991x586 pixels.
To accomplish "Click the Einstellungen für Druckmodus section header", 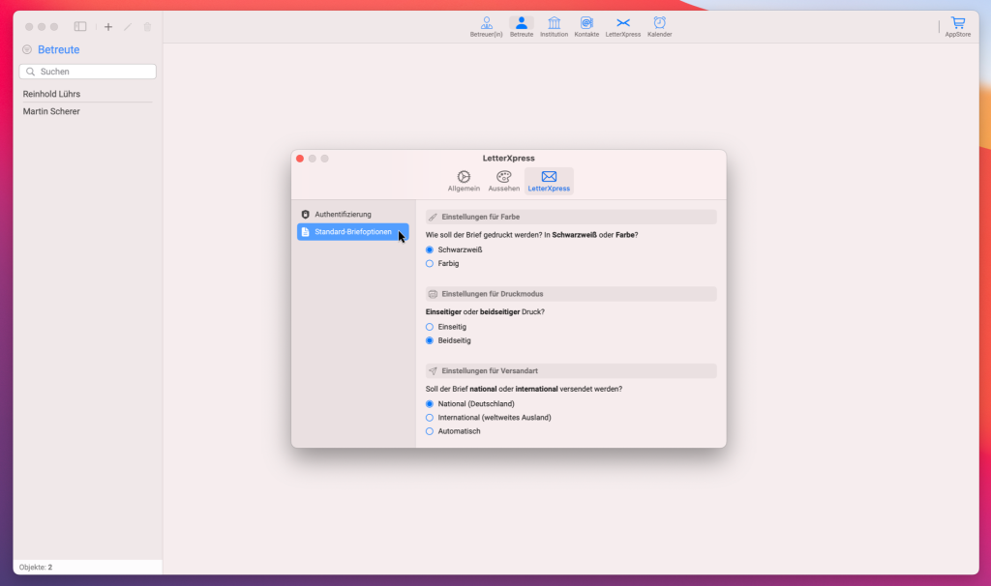I will (x=571, y=294).
